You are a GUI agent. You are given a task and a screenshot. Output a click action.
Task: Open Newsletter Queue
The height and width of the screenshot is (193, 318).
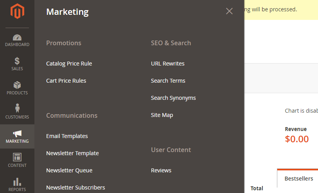69,170
